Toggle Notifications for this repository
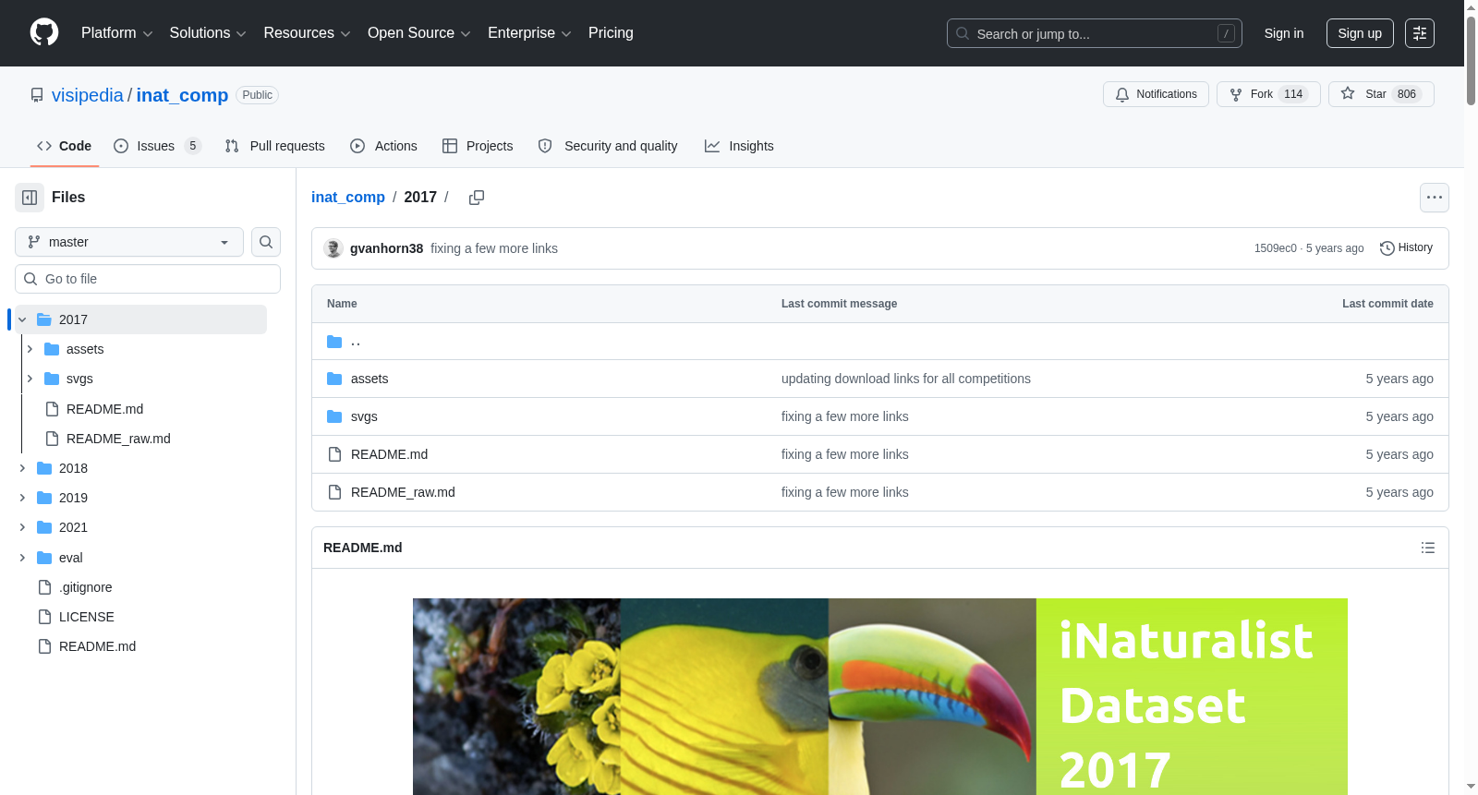The width and height of the screenshot is (1478, 795). point(1156,94)
